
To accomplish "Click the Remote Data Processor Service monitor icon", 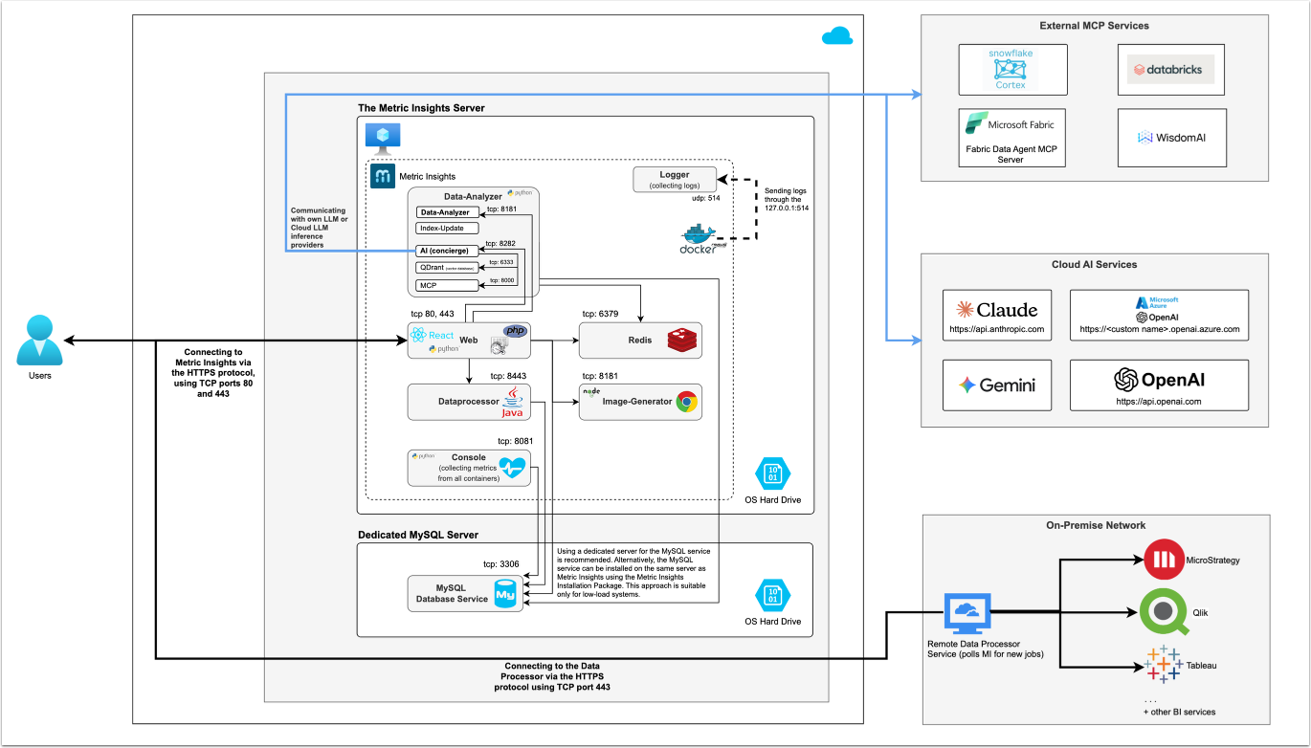I will (x=967, y=615).
